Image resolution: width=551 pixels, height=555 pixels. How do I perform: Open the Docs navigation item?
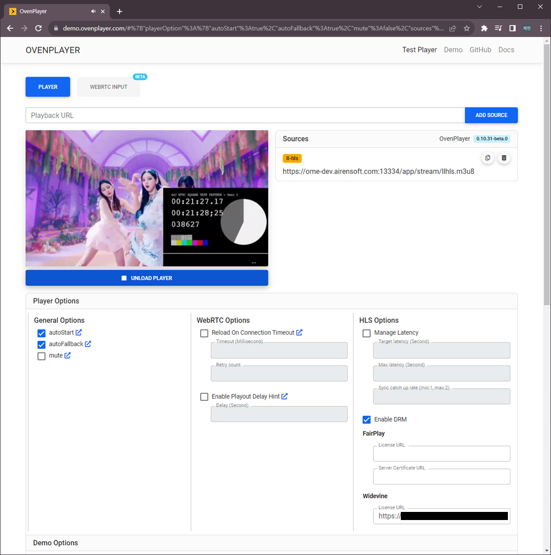coord(506,50)
